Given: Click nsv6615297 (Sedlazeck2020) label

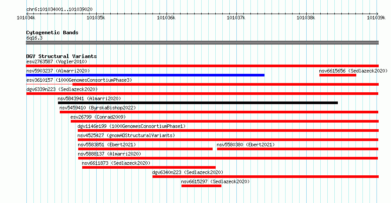Looking at the screenshot, I should click(x=215, y=181).
